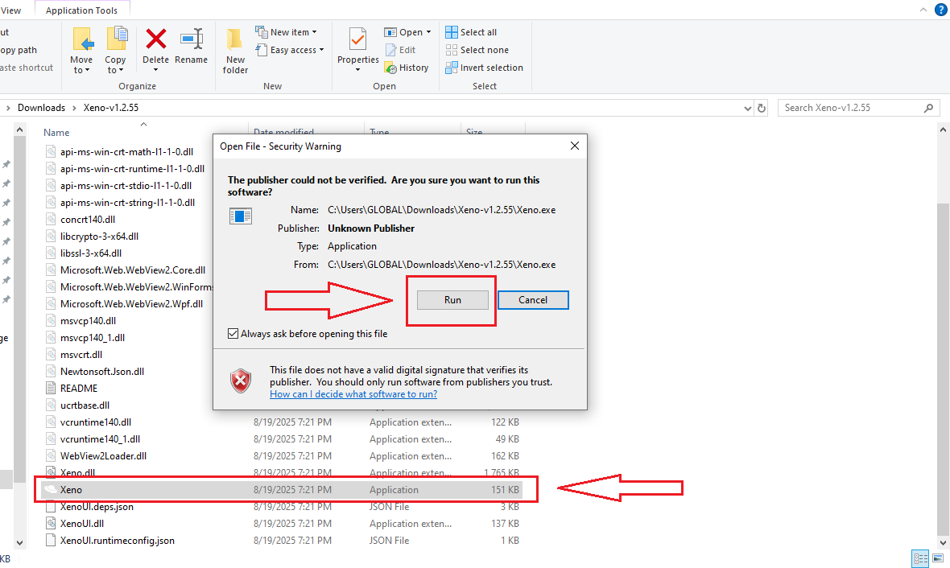The image size is (950, 568).
Task: Select msvcrt.dll file
Action: [81, 355]
